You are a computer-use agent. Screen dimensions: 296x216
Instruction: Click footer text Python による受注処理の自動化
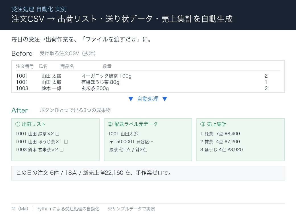pyautogui.click(x=68, y=209)
